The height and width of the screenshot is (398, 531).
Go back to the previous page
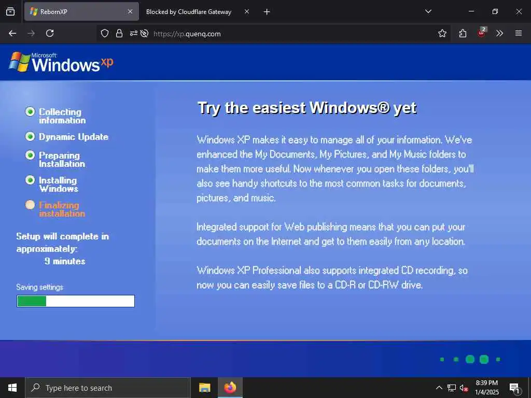(12, 33)
